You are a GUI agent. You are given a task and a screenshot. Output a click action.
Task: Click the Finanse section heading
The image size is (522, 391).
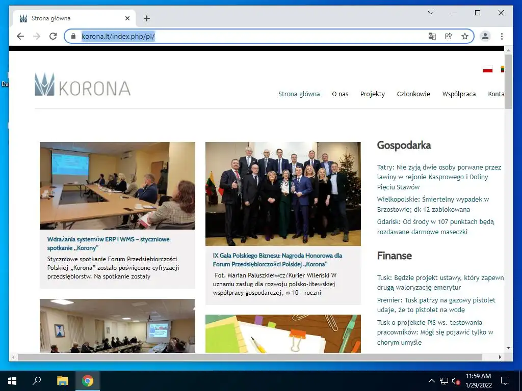394,256
